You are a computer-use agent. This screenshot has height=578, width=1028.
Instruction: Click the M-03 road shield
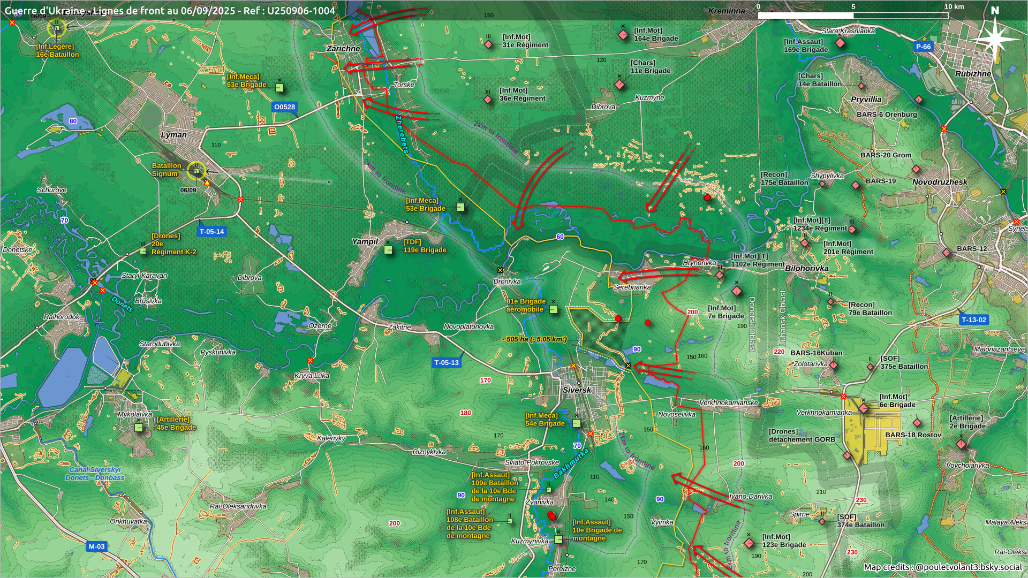pyautogui.click(x=96, y=546)
